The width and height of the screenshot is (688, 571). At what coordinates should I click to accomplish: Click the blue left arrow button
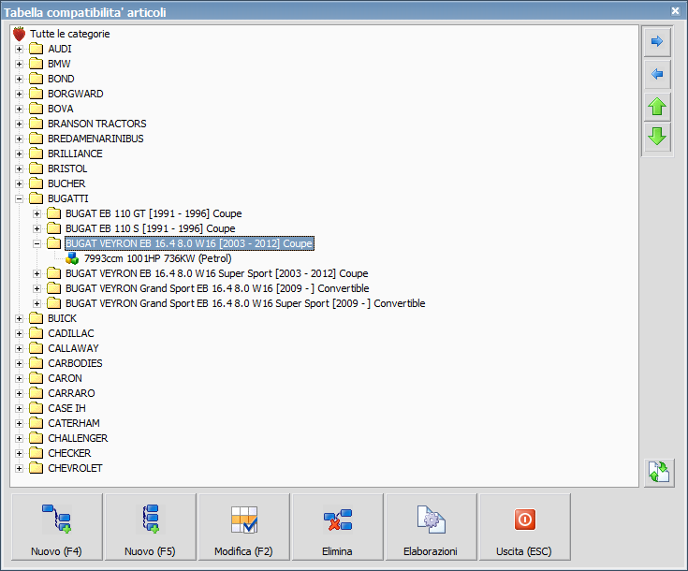tap(657, 74)
